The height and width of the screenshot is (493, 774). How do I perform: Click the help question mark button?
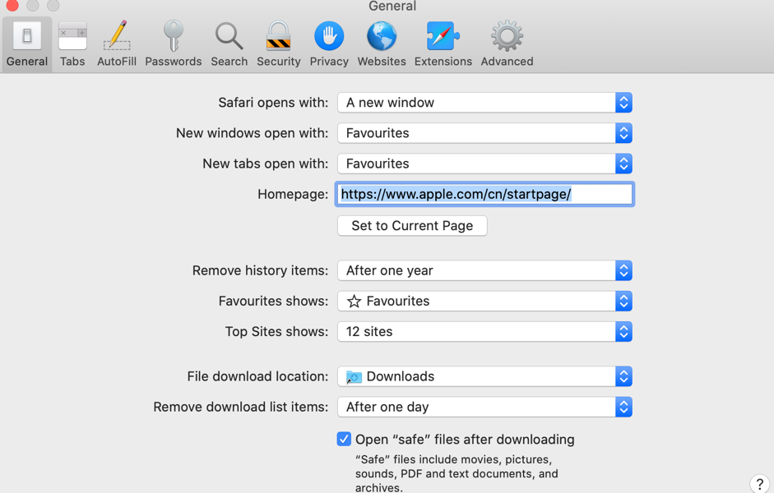click(759, 484)
